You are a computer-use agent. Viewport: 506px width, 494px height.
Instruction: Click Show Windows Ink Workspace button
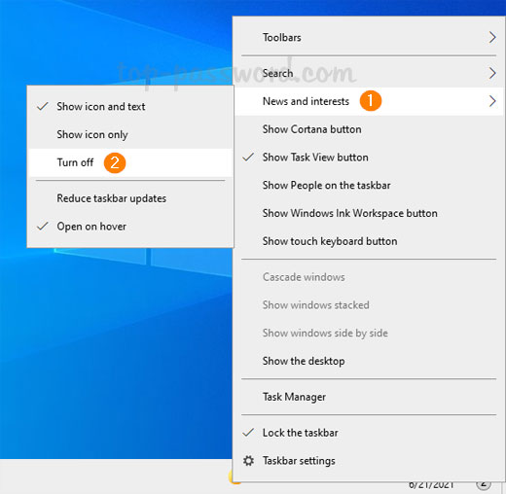[369, 213]
